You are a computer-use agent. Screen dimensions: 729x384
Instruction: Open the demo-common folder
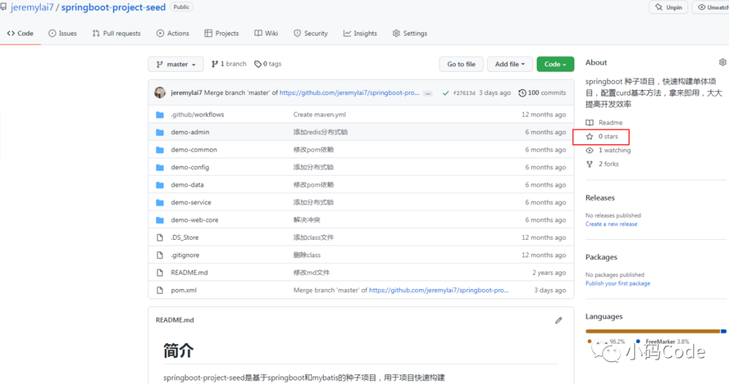point(194,150)
